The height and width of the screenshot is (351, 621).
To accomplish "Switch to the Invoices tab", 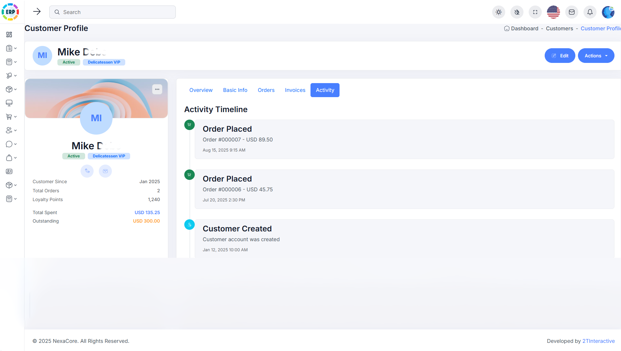I will coord(295,90).
